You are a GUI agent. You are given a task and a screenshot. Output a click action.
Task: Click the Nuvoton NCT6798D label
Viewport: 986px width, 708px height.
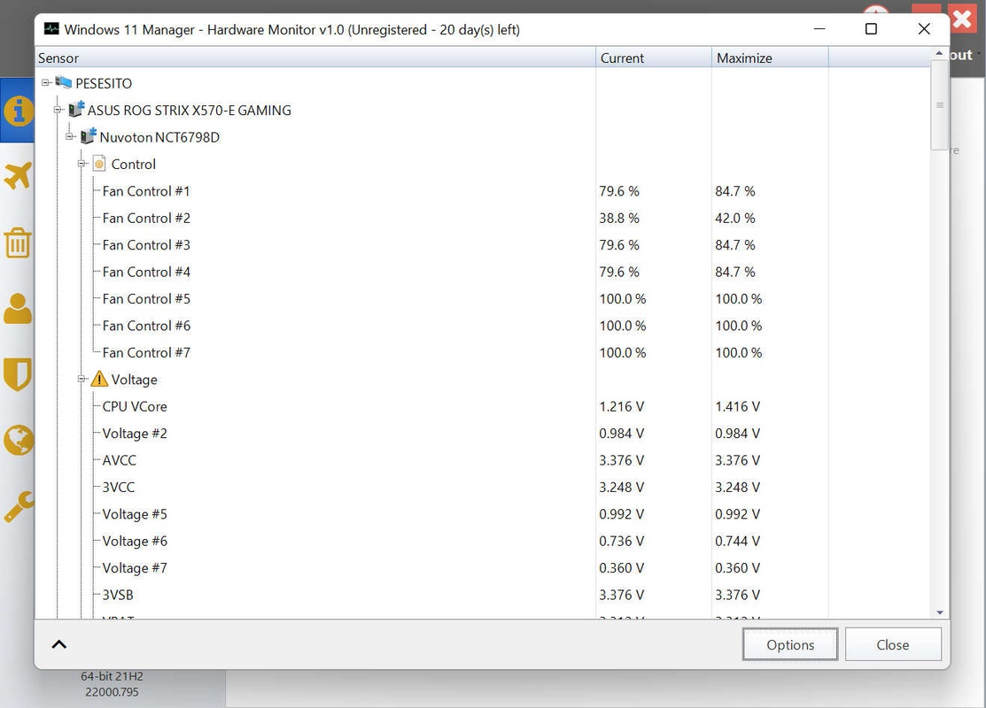tap(159, 137)
